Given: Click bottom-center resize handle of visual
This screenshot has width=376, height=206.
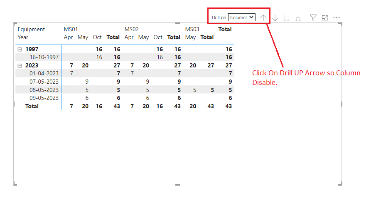Looking at the screenshot, I should (x=178, y=185).
